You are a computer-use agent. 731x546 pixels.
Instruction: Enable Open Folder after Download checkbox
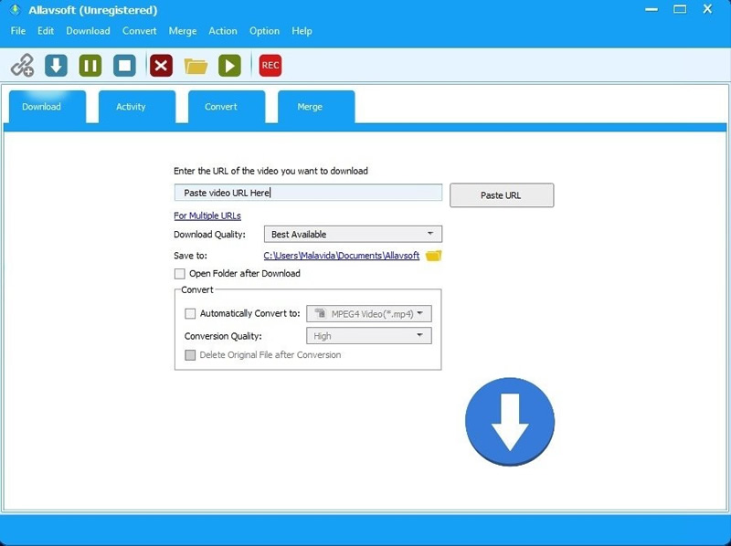[179, 274]
